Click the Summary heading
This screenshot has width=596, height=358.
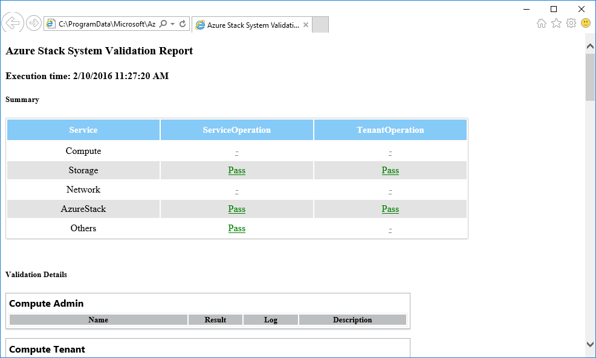pyautogui.click(x=22, y=100)
